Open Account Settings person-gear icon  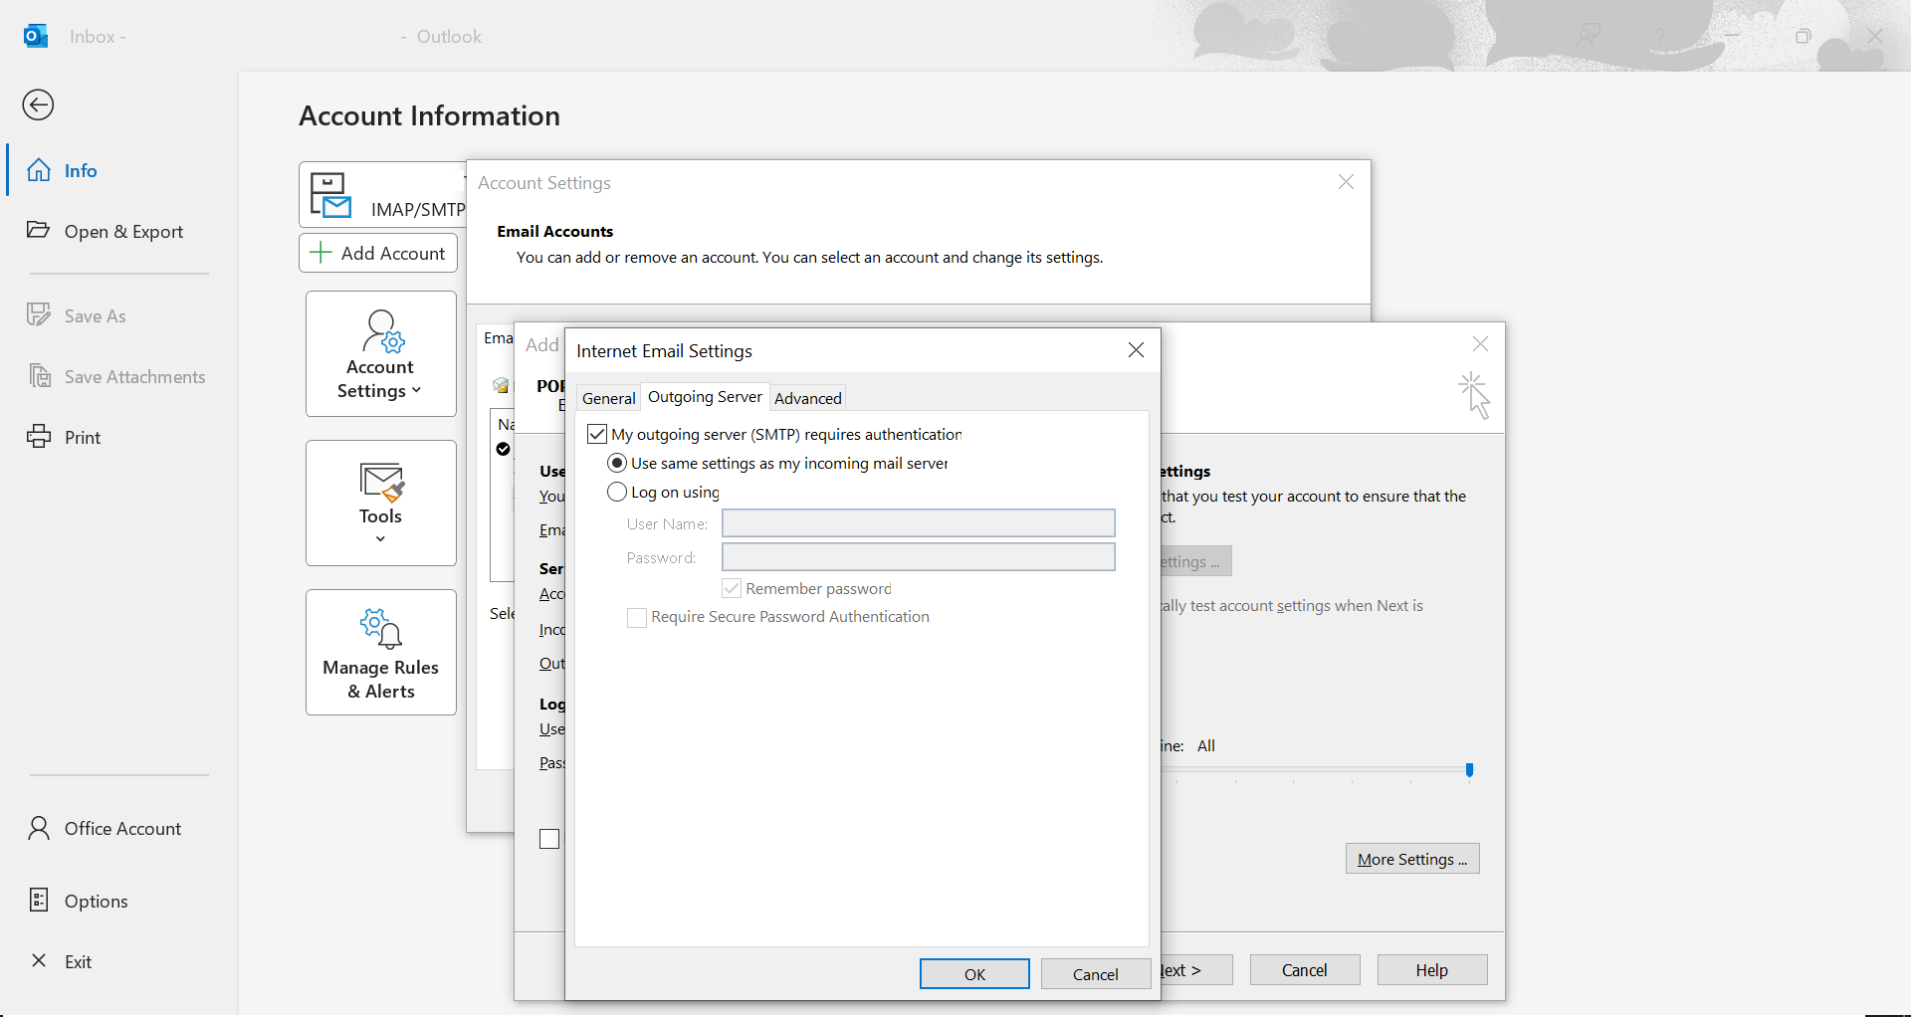point(382,331)
